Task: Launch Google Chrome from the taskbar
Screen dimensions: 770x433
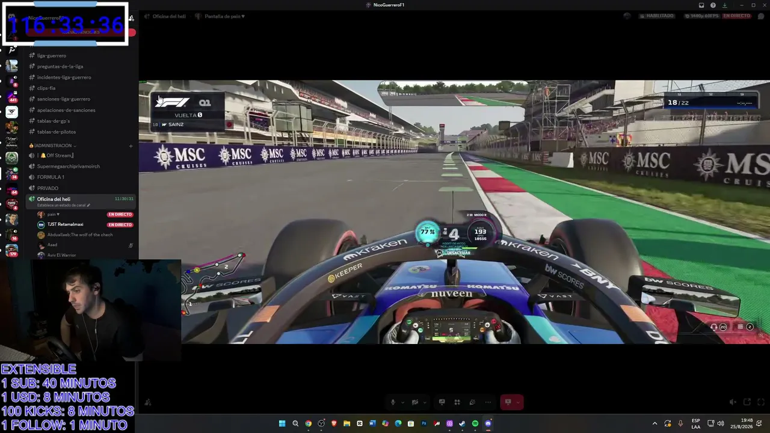Action: 308,423
